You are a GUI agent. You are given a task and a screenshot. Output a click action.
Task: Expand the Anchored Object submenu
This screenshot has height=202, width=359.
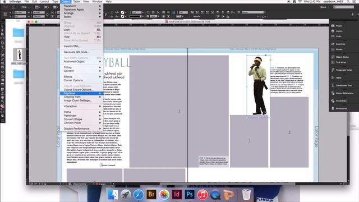tap(81, 62)
